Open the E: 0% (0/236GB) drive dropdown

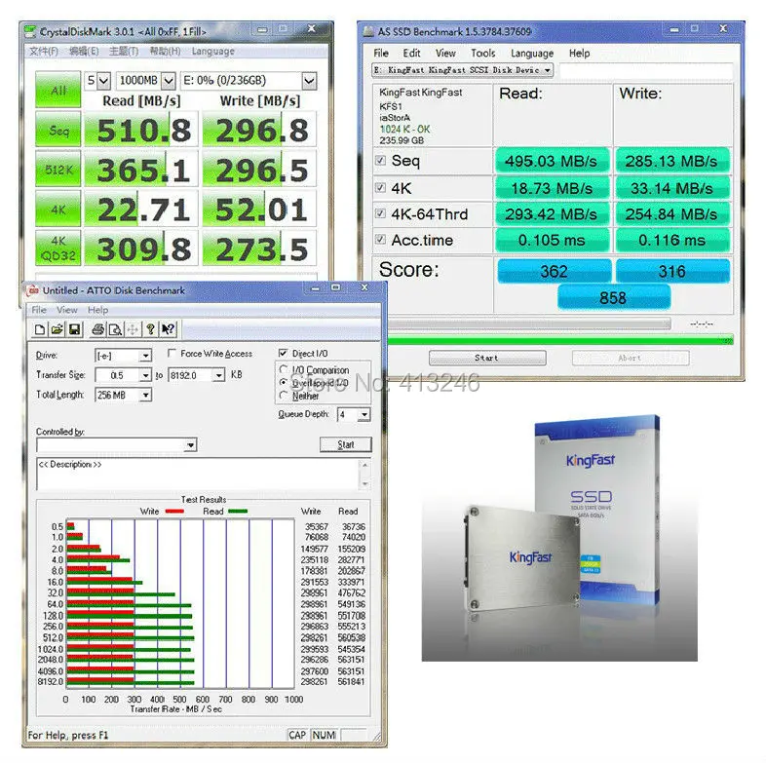pos(309,81)
